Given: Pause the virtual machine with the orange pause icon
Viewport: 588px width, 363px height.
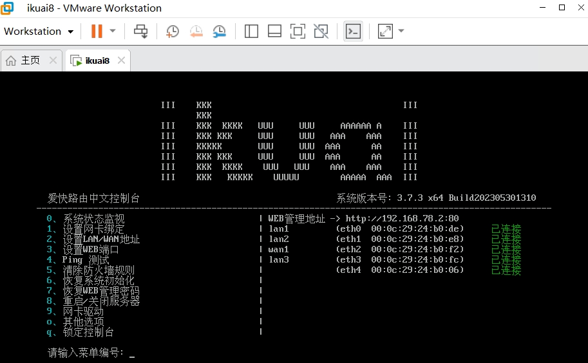Looking at the screenshot, I should coord(97,31).
